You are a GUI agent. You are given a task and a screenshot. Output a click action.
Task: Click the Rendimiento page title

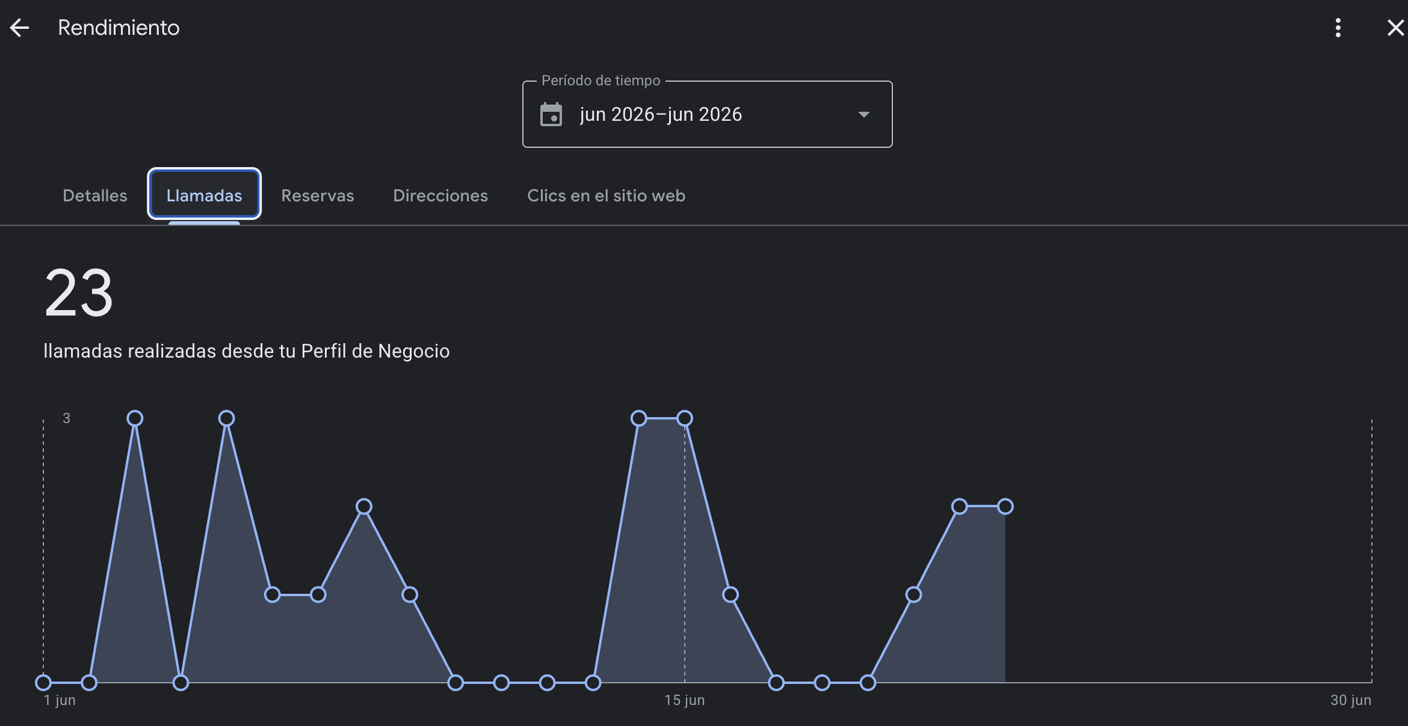pyautogui.click(x=119, y=28)
